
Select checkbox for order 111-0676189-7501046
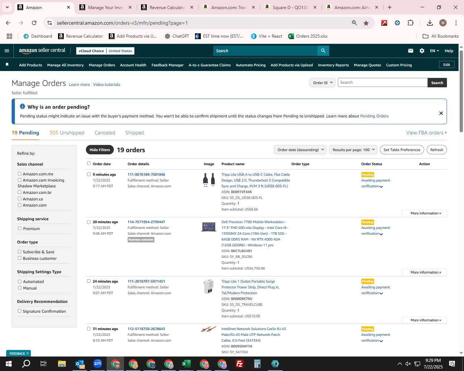pyautogui.click(x=89, y=174)
